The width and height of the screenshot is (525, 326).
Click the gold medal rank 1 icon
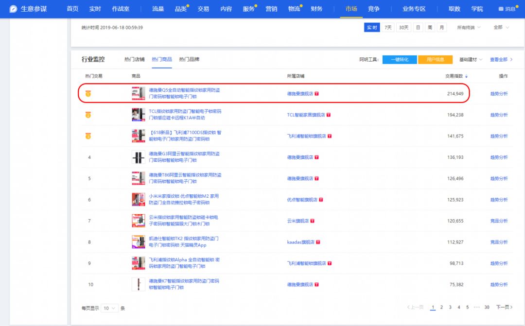(88, 94)
